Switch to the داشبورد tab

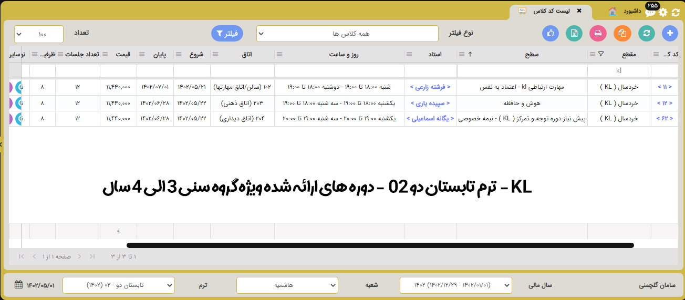[x=626, y=11]
